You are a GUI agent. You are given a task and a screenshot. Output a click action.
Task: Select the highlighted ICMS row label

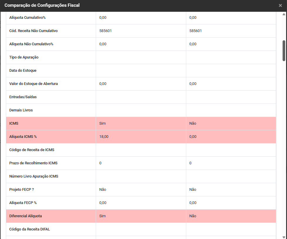coord(14,123)
